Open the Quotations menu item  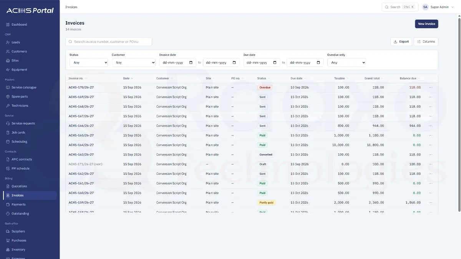(30, 186)
